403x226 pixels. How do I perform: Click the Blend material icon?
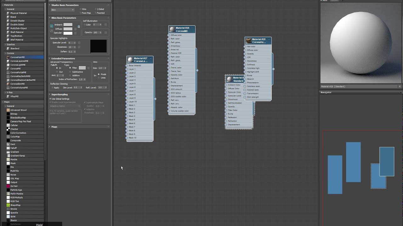8,17
